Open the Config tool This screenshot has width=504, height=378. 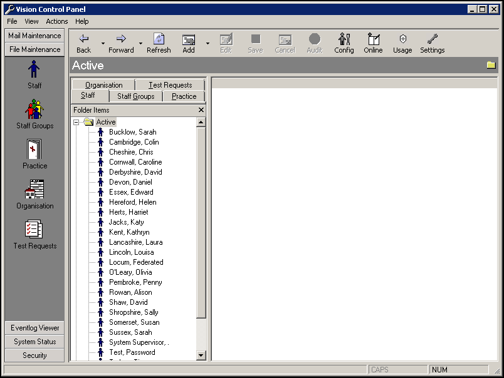(x=344, y=43)
